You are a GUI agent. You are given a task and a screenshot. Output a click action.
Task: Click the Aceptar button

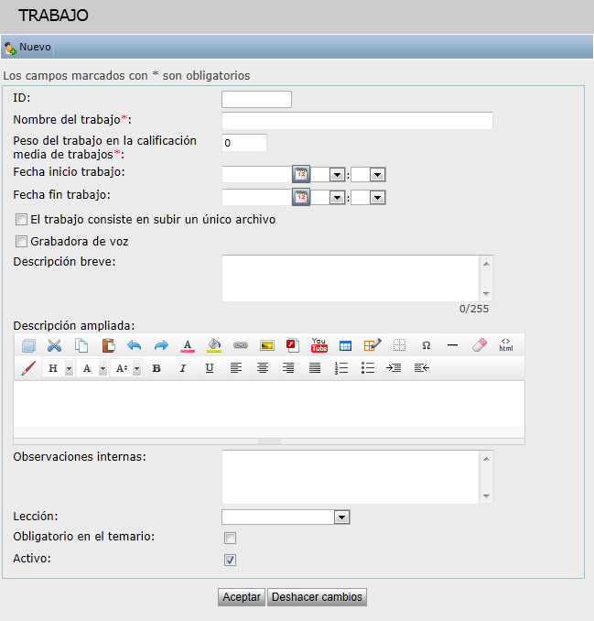pos(242,597)
